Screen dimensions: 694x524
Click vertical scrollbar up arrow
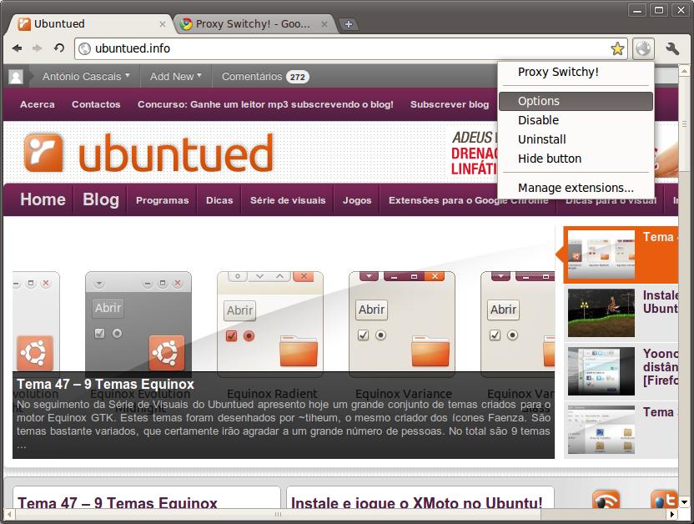pos(684,70)
